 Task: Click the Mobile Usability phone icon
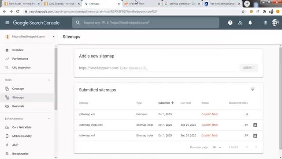[7, 136]
